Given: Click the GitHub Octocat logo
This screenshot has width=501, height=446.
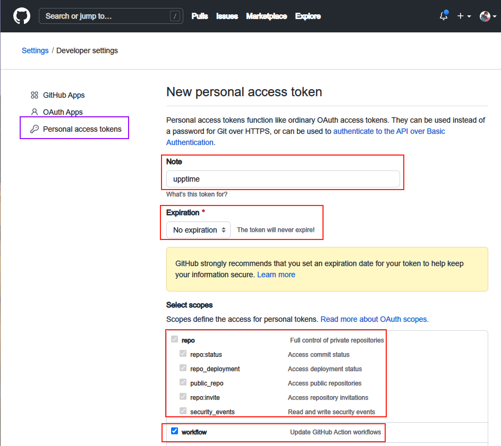Looking at the screenshot, I should point(22,16).
